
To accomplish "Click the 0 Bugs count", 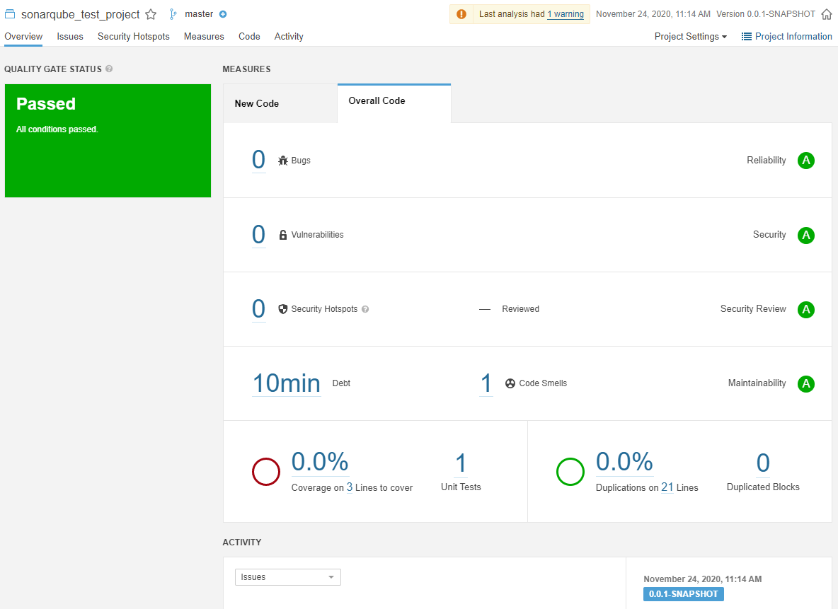I will click(x=258, y=160).
